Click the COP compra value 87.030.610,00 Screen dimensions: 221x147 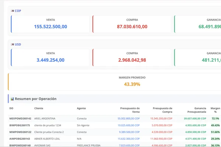(x=132, y=26)
